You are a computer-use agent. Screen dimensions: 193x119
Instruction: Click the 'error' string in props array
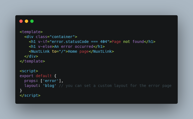[51, 81]
